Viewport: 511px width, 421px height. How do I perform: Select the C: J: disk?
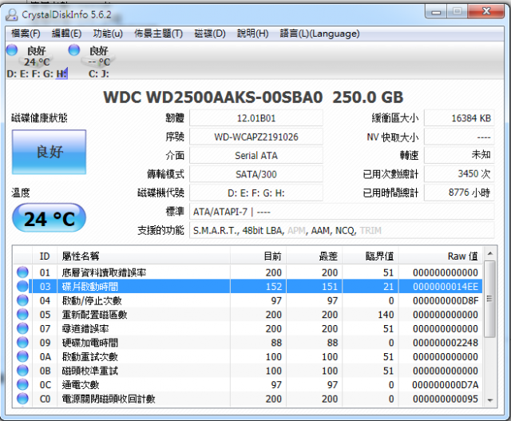pos(99,62)
